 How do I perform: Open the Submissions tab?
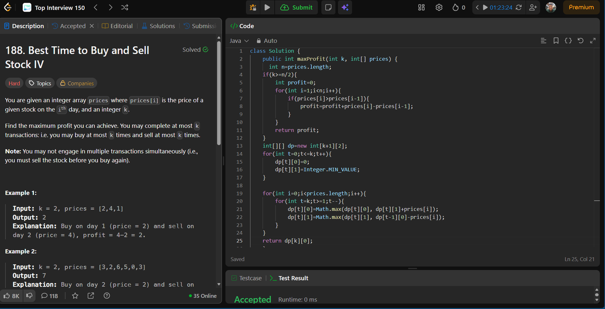pyautogui.click(x=199, y=26)
